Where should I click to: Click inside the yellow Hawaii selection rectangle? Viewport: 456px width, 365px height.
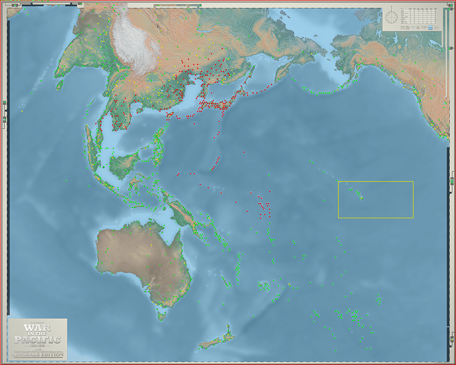coord(375,199)
